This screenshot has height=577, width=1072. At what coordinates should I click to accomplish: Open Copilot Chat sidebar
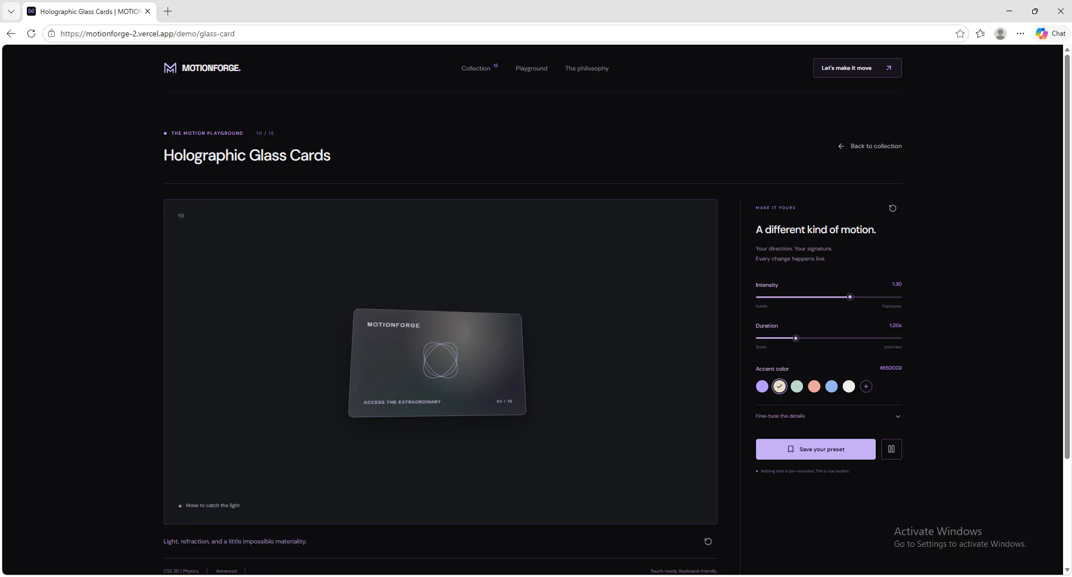pyautogui.click(x=1050, y=34)
